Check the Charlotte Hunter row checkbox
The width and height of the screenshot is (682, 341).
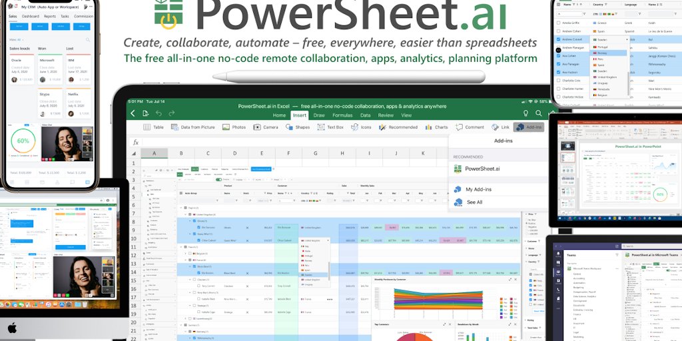click(x=559, y=89)
